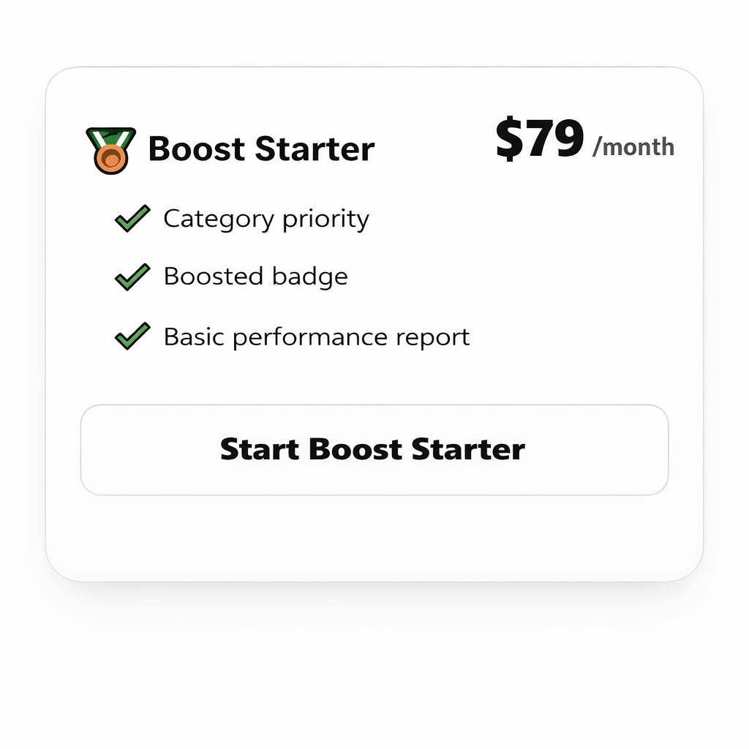Click the bronze medallion on the ribbon icon

[x=111, y=157]
